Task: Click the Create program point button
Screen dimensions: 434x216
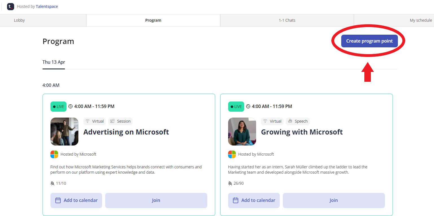Action: [369, 41]
